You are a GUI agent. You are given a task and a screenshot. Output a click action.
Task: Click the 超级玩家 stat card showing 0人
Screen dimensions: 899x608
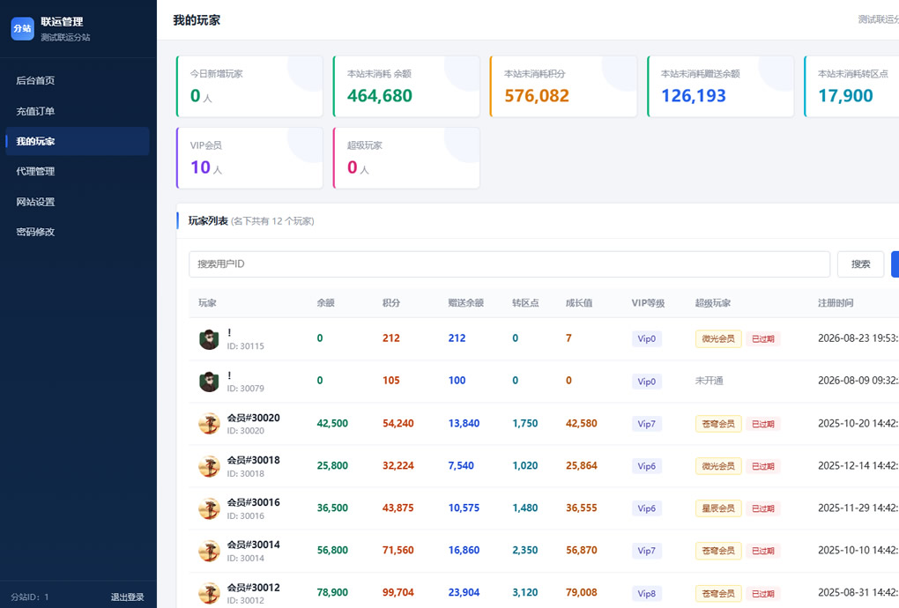coord(406,158)
